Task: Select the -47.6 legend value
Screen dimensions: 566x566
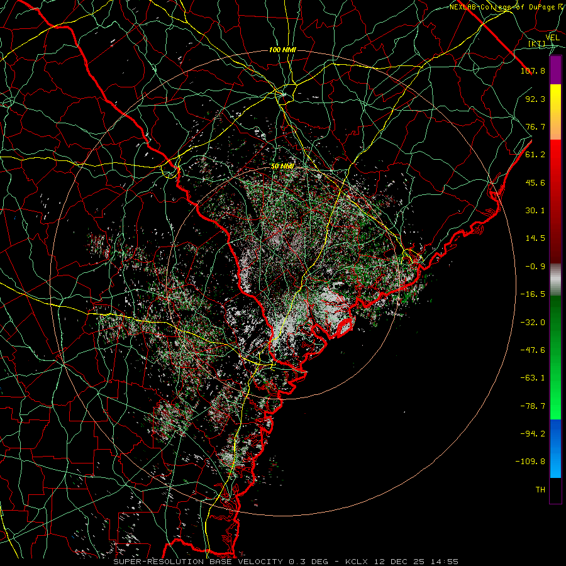Action: click(533, 350)
